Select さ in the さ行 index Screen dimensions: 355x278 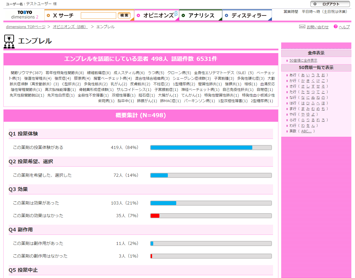coord(303,86)
